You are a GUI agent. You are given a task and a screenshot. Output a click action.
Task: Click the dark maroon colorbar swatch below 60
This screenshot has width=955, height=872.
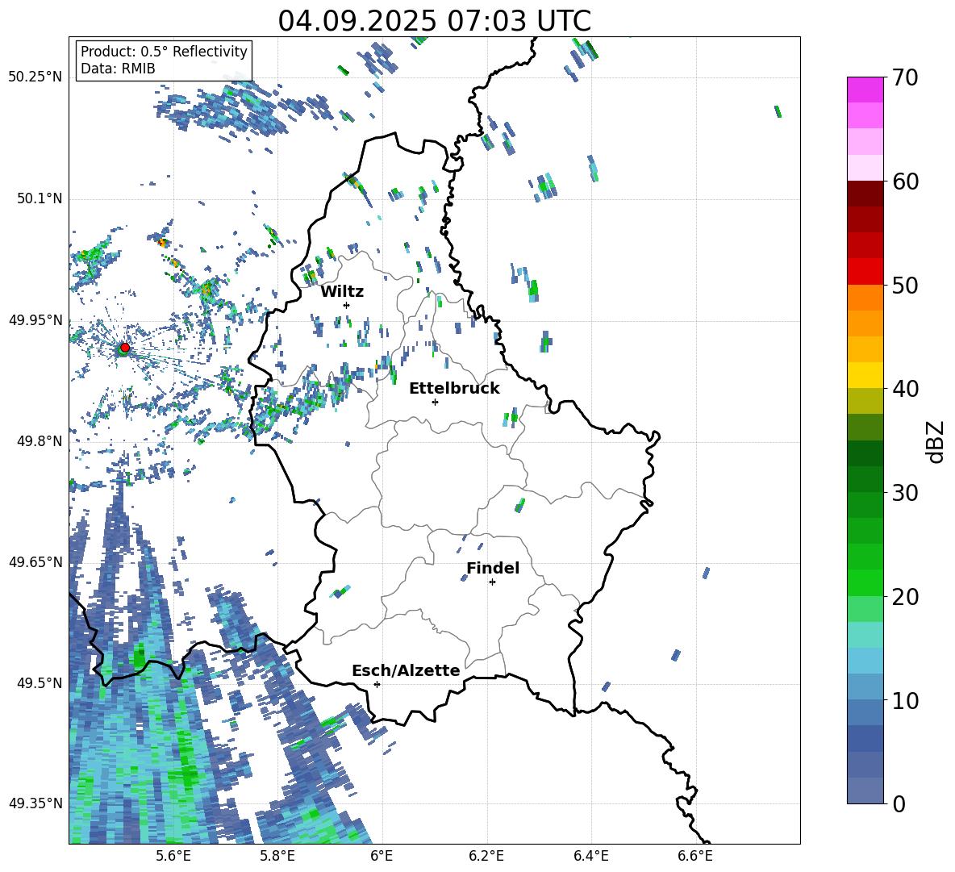[865, 194]
